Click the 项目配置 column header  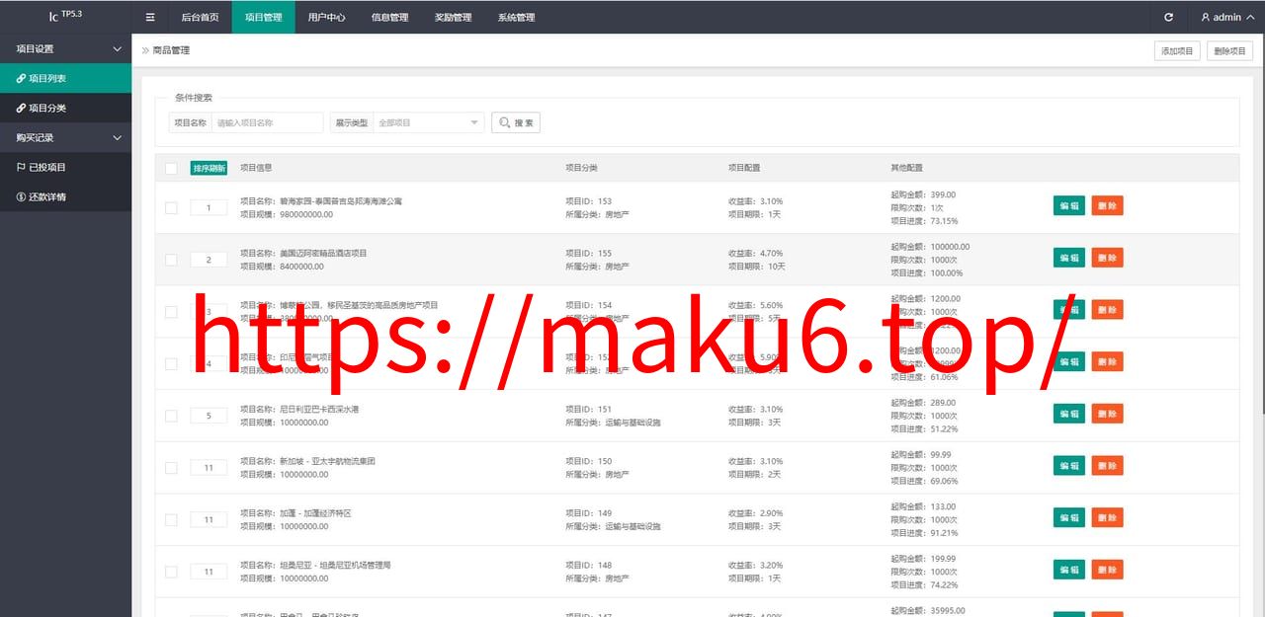(x=744, y=168)
